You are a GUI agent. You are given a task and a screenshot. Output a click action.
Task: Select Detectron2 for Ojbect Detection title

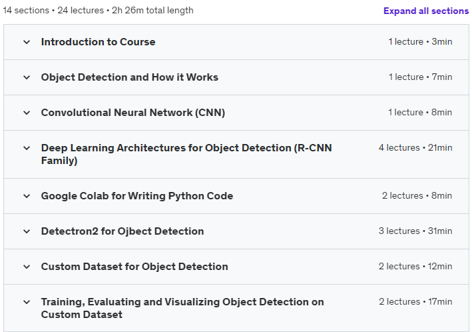[x=122, y=231]
